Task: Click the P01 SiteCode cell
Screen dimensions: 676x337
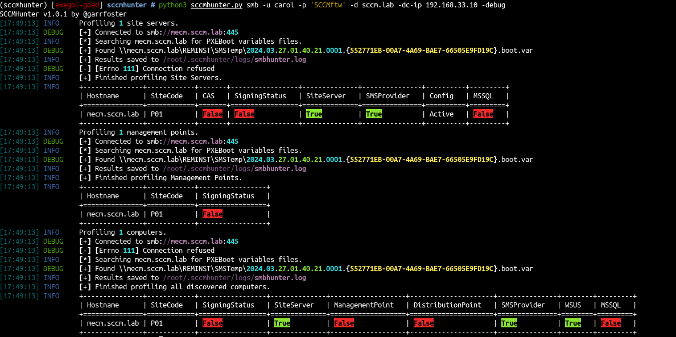Action: pyautogui.click(x=156, y=114)
